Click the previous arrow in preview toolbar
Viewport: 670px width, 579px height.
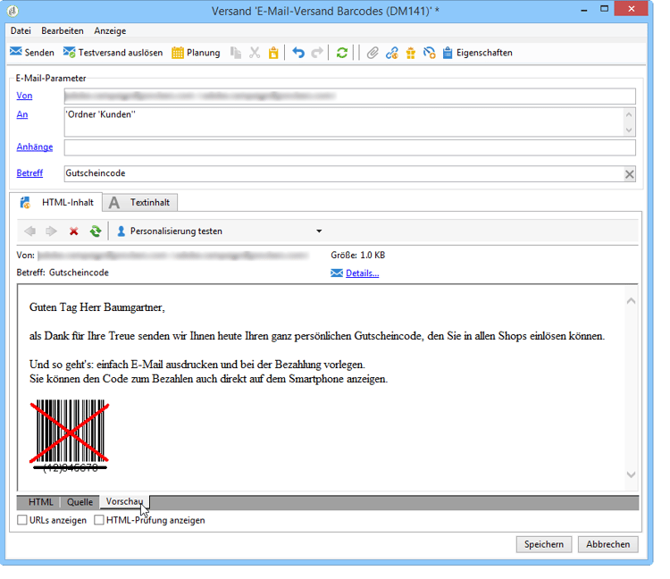coord(29,231)
